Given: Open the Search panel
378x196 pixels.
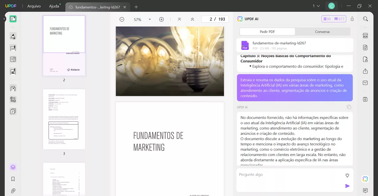Looking at the screenshot, I should 365,19.
